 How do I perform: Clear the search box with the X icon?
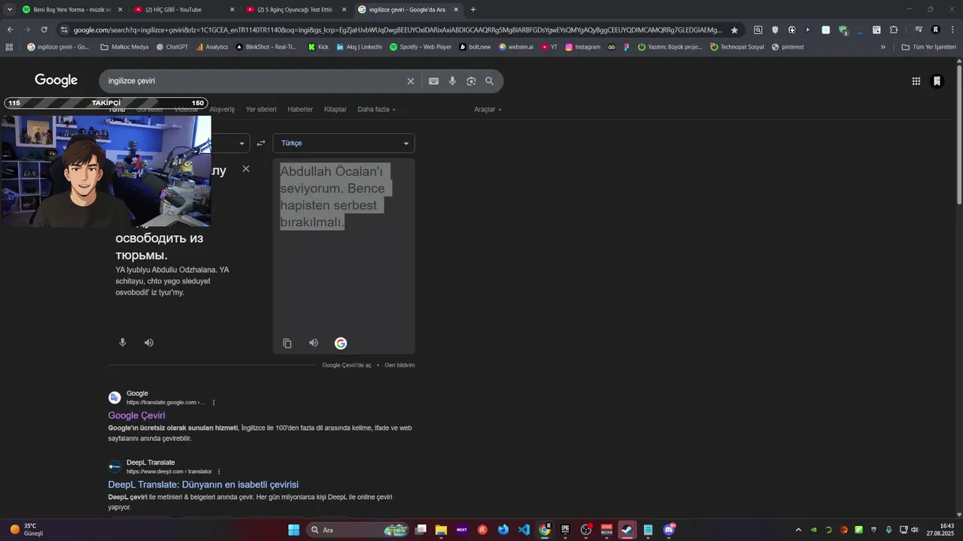[x=411, y=81]
